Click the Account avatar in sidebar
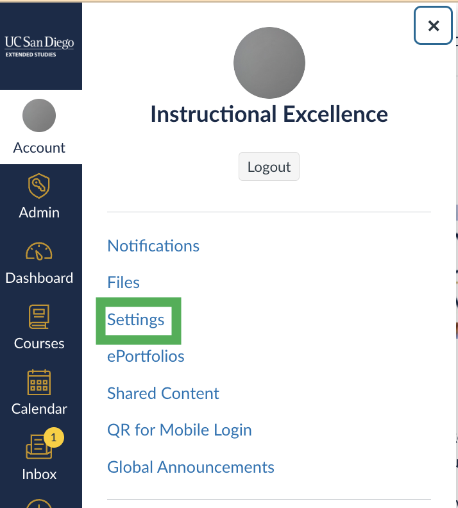The width and height of the screenshot is (458, 508). 39,116
